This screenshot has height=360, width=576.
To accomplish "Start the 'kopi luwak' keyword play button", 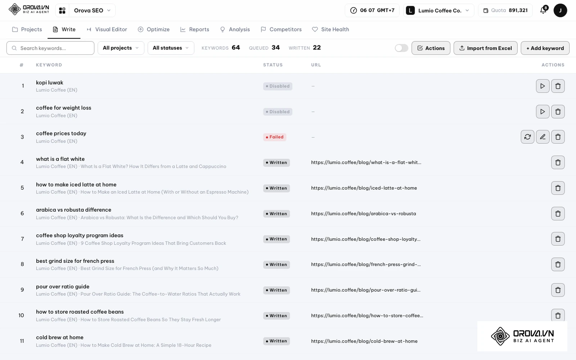I will click(x=543, y=86).
